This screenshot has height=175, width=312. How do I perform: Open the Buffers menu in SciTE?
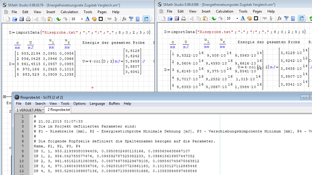114,104
